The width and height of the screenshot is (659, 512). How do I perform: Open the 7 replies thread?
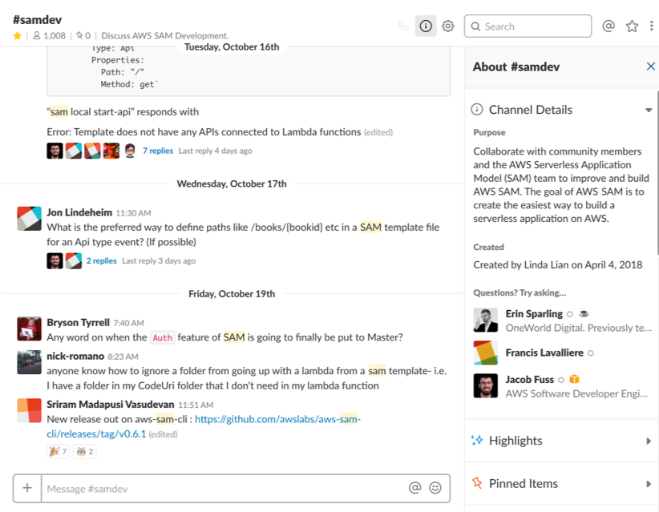click(x=158, y=151)
